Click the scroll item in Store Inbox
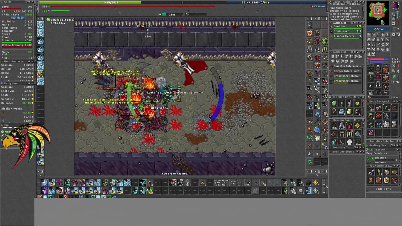The image size is (402, 226). [x=371, y=172]
